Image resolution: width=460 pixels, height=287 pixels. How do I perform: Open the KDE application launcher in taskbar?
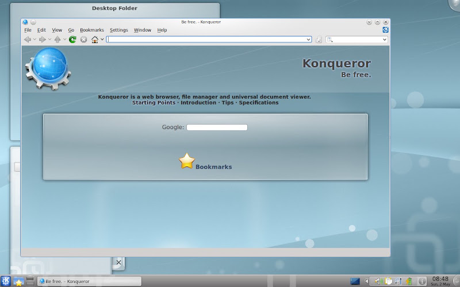[x=6, y=281]
